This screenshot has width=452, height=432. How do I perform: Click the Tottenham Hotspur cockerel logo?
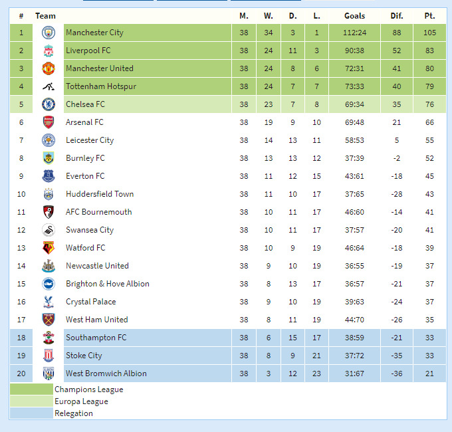click(49, 86)
